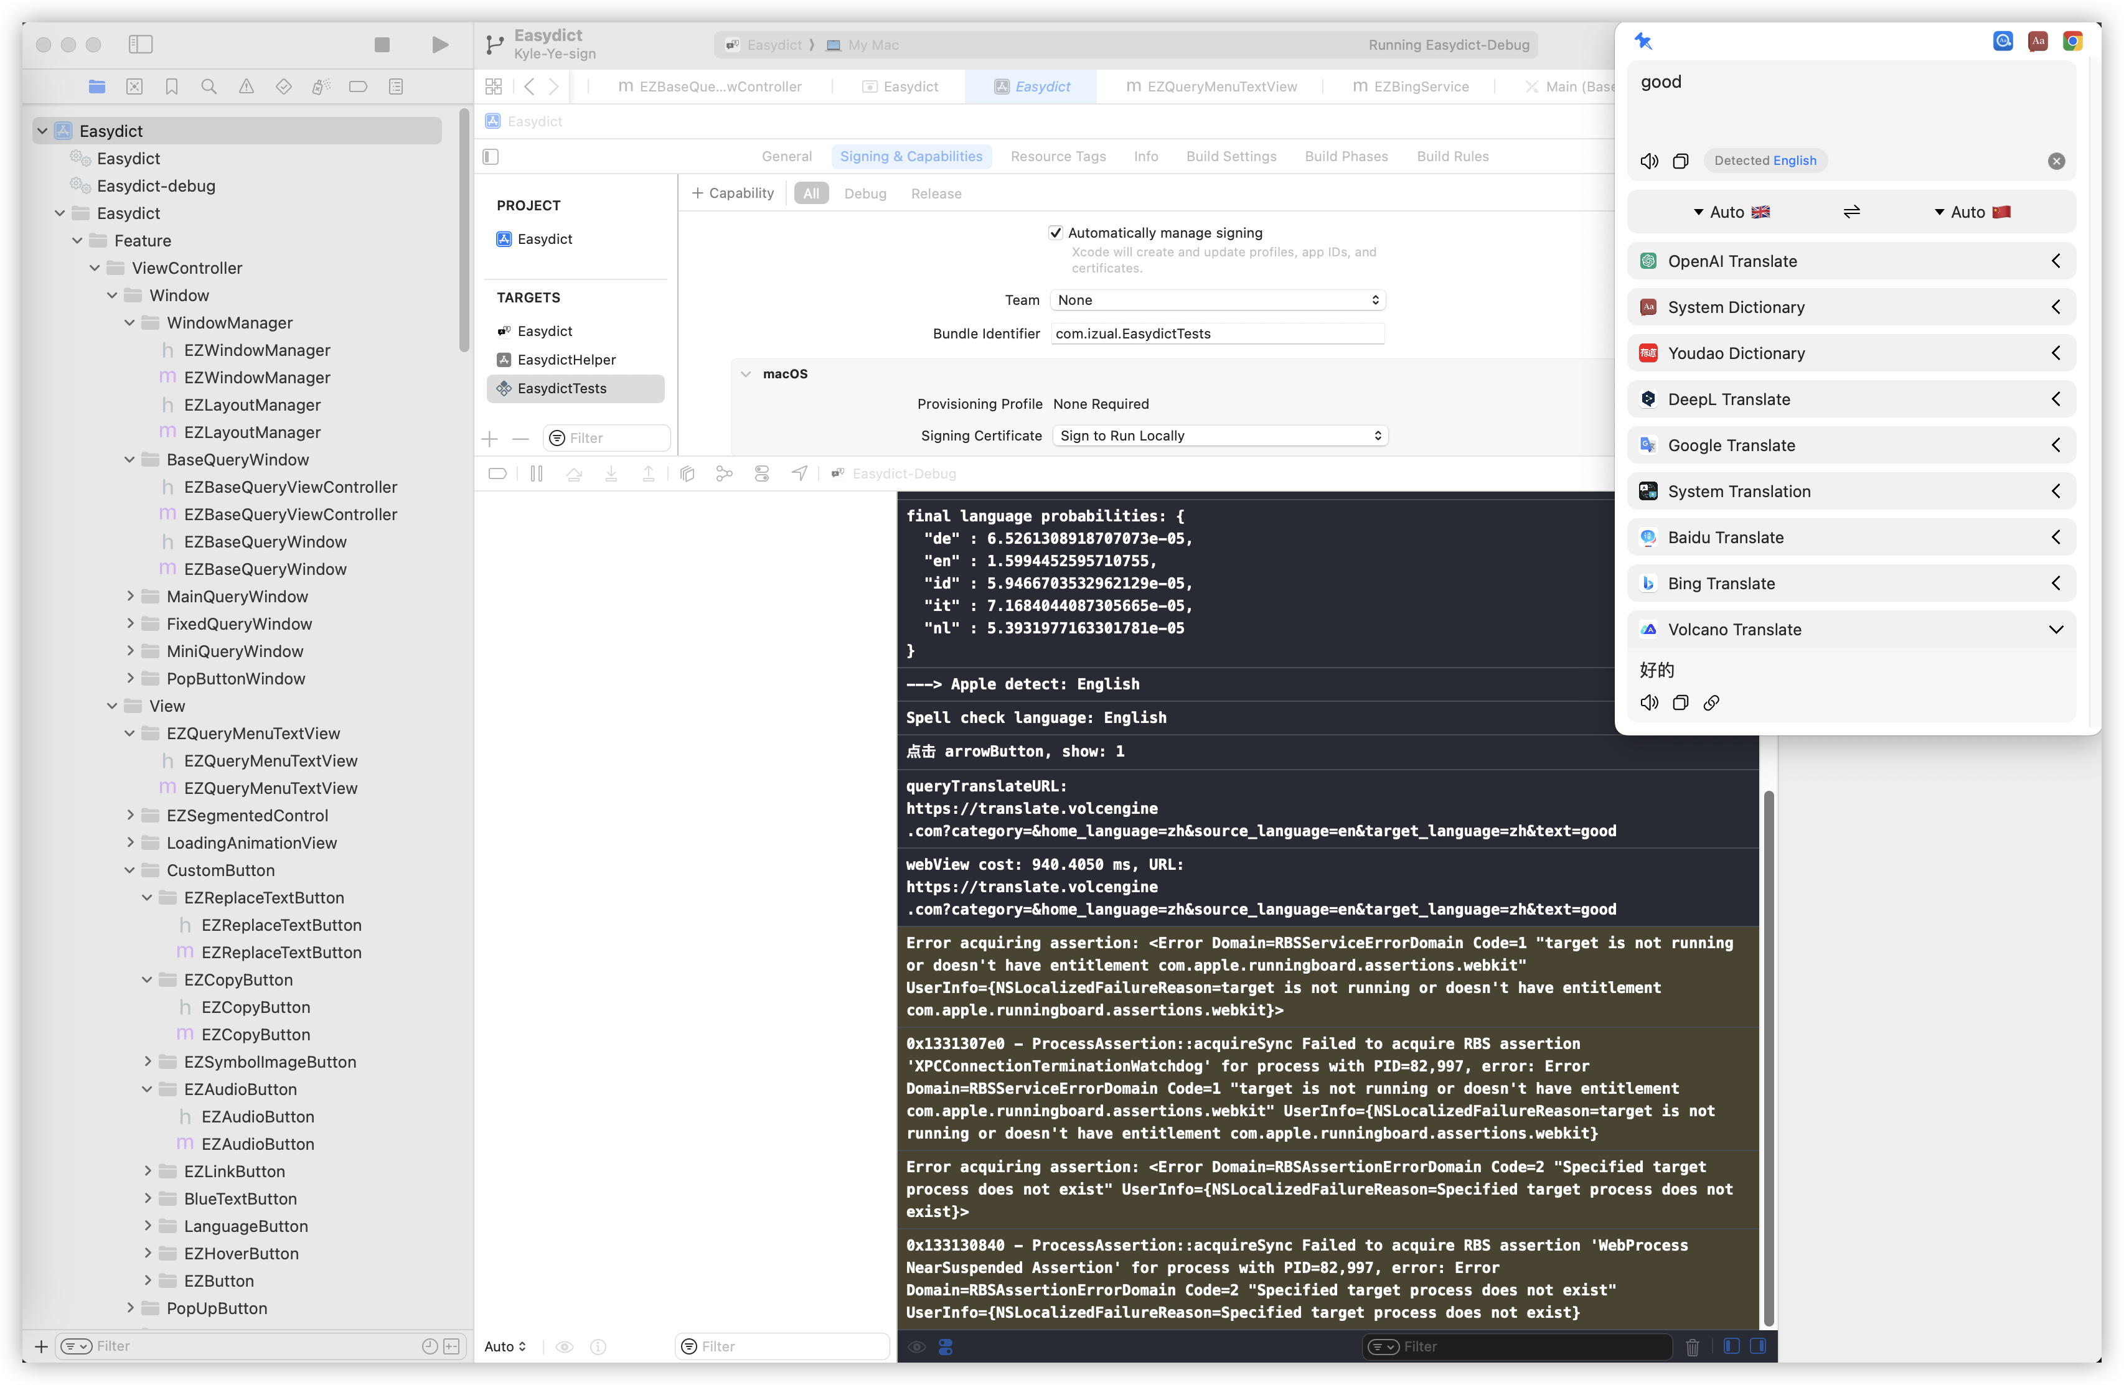The image size is (2124, 1385).
Task: Pause program execution in debug bar
Action: 537,473
